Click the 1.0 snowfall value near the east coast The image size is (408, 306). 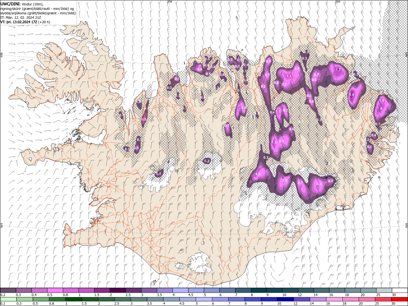(382, 100)
